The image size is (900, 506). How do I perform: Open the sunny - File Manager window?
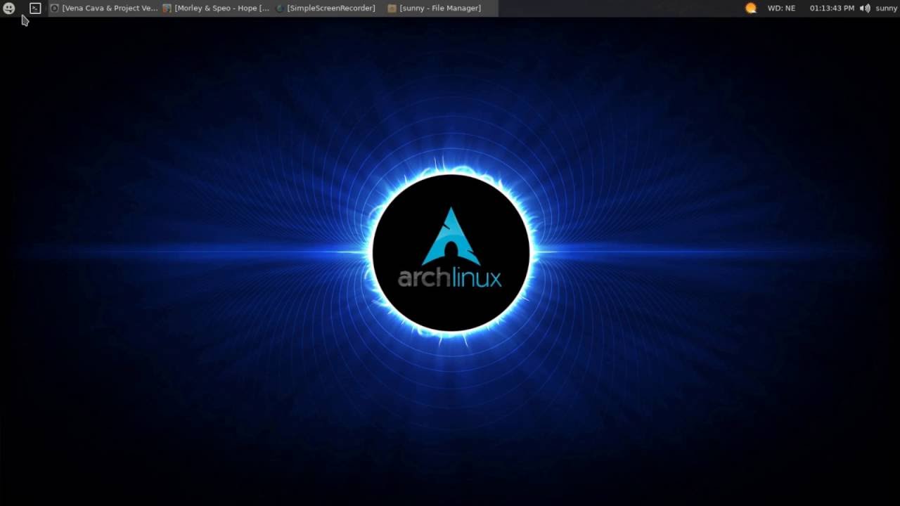[x=442, y=8]
